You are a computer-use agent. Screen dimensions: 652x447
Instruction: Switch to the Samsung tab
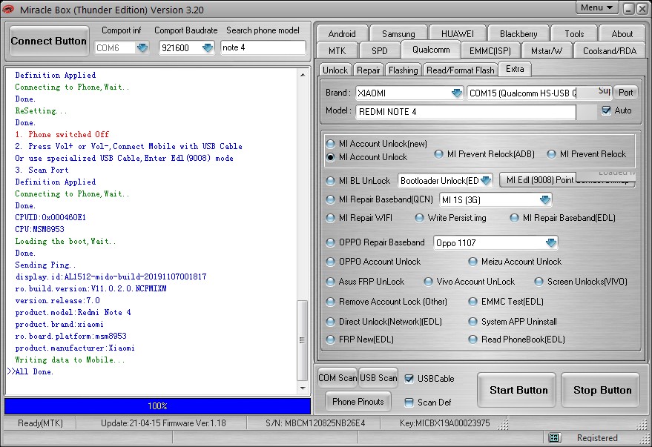click(398, 33)
